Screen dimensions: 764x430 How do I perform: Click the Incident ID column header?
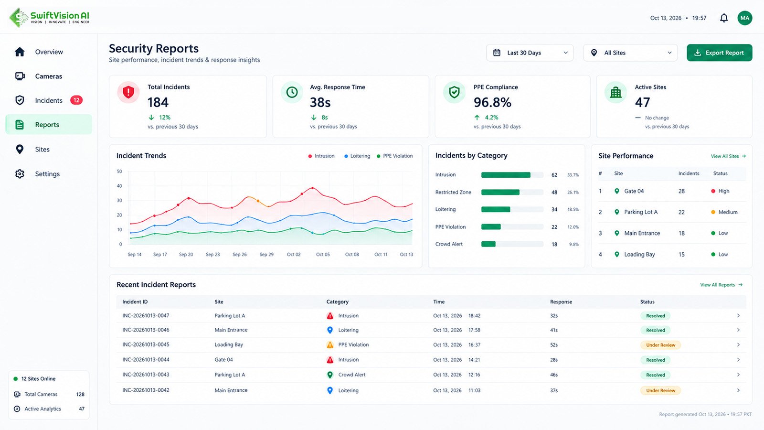click(135, 302)
